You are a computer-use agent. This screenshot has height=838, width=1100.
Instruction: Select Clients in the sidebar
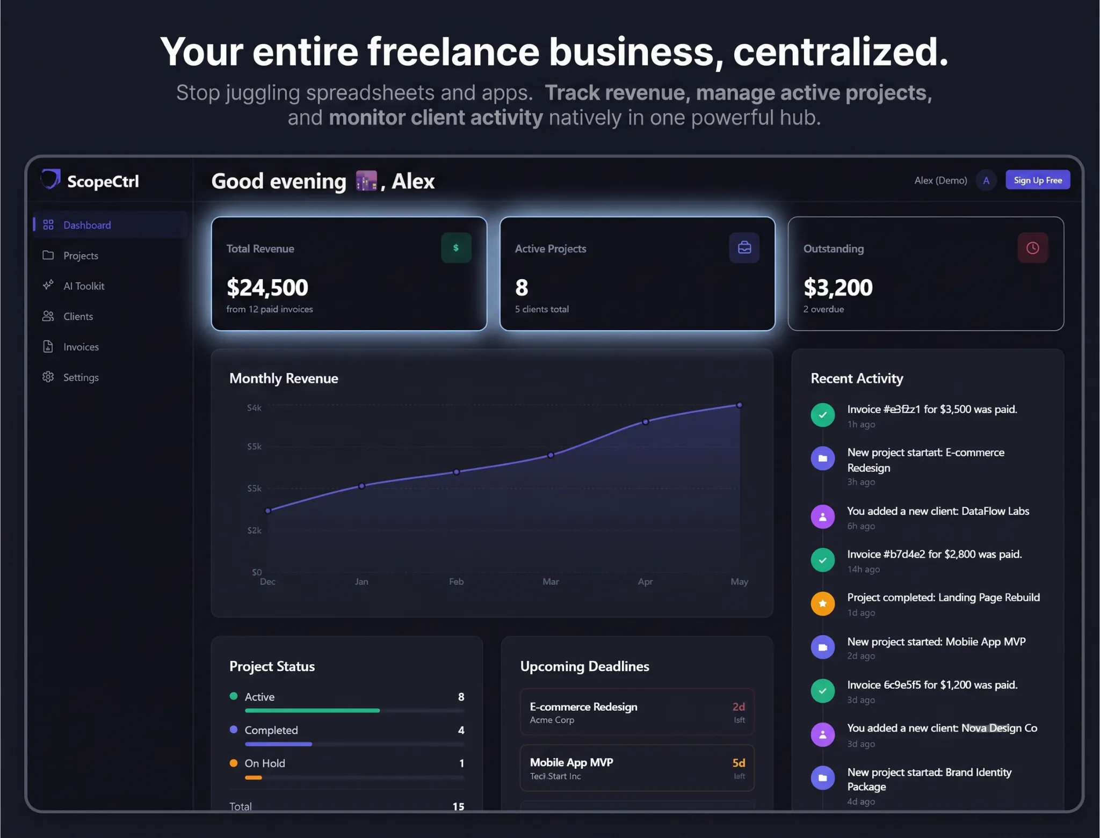click(x=110, y=316)
